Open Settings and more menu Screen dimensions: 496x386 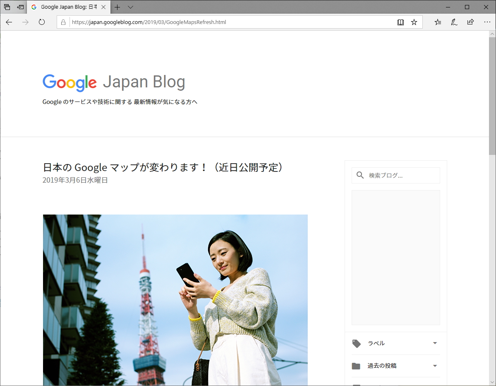487,22
